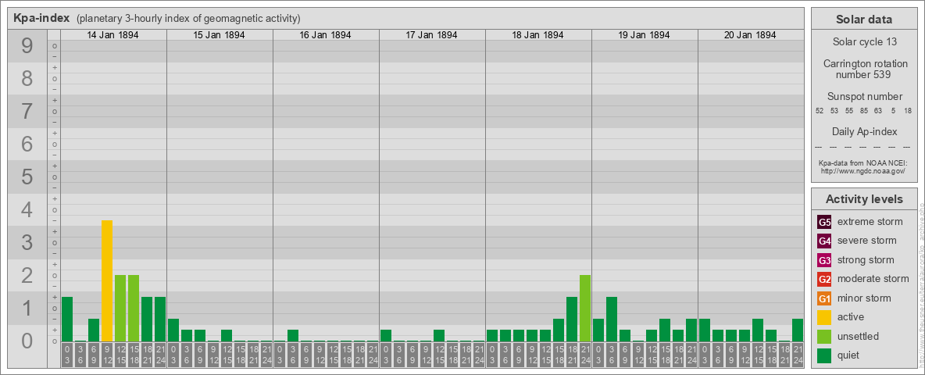
Task: Click the 14 Jan 0-3 quiet bar
Action: coord(67,319)
